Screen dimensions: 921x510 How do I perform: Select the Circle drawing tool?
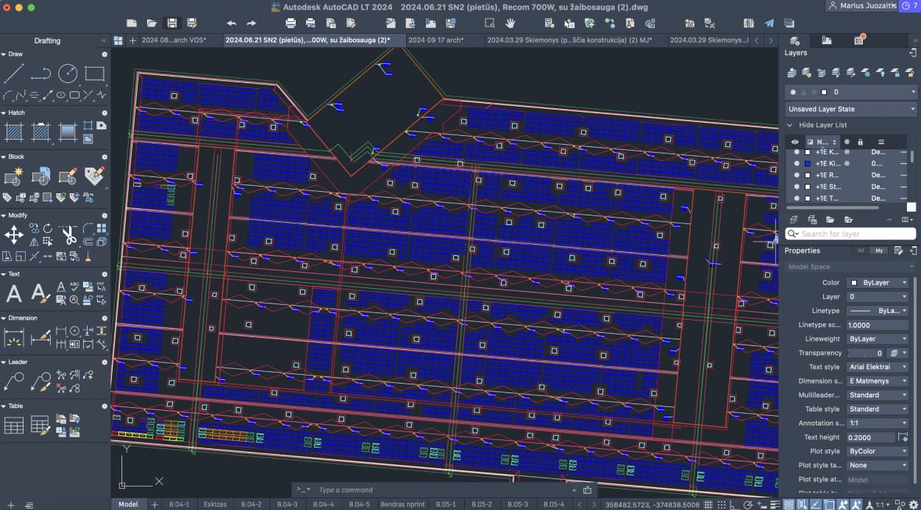(68, 73)
